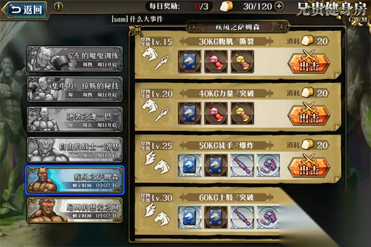The width and height of the screenshot is (371, 247).
Task: Switch to the 疾风之萨姆森 stage tab
Action: click(x=75, y=180)
